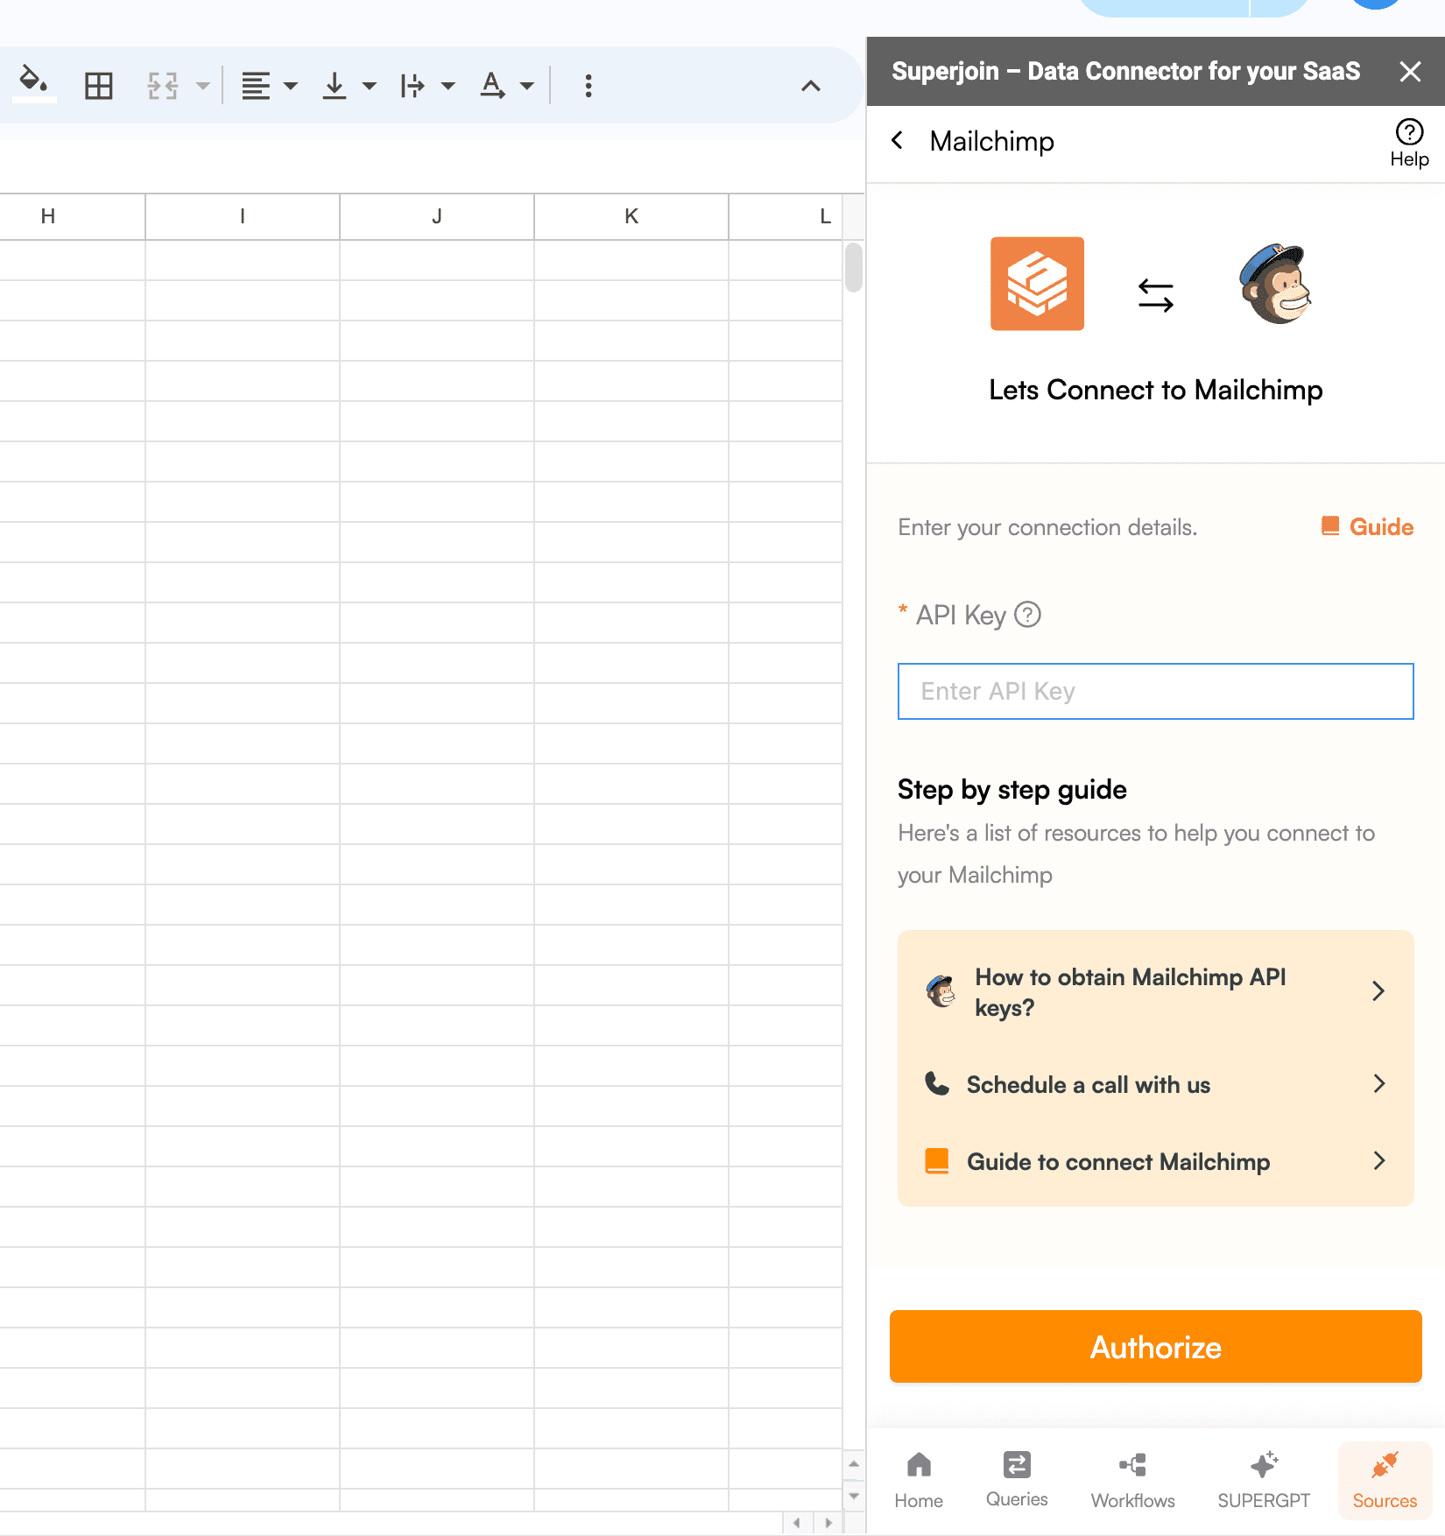Click the scroll down arrow button
This screenshot has height=1536, width=1445.
coord(854,1496)
